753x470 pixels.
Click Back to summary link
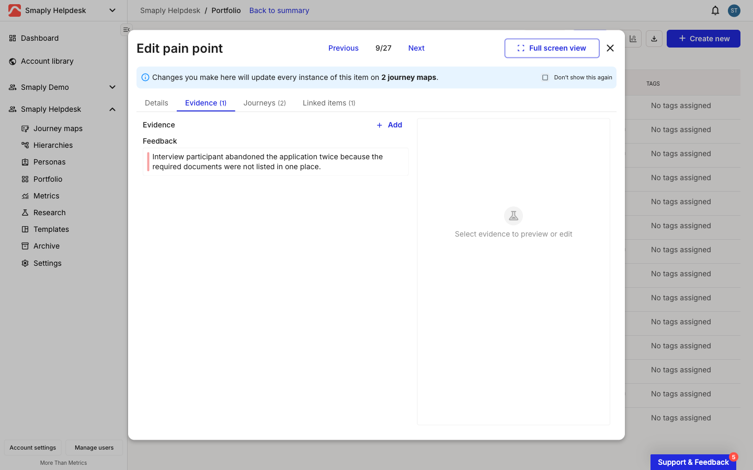click(279, 10)
